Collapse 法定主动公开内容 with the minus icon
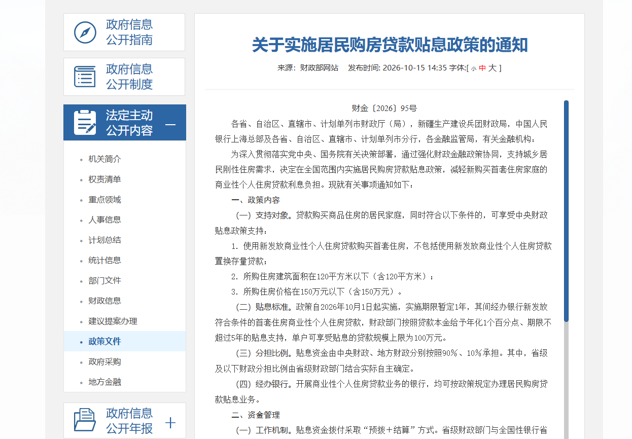632x439 pixels. click(x=170, y=124)
